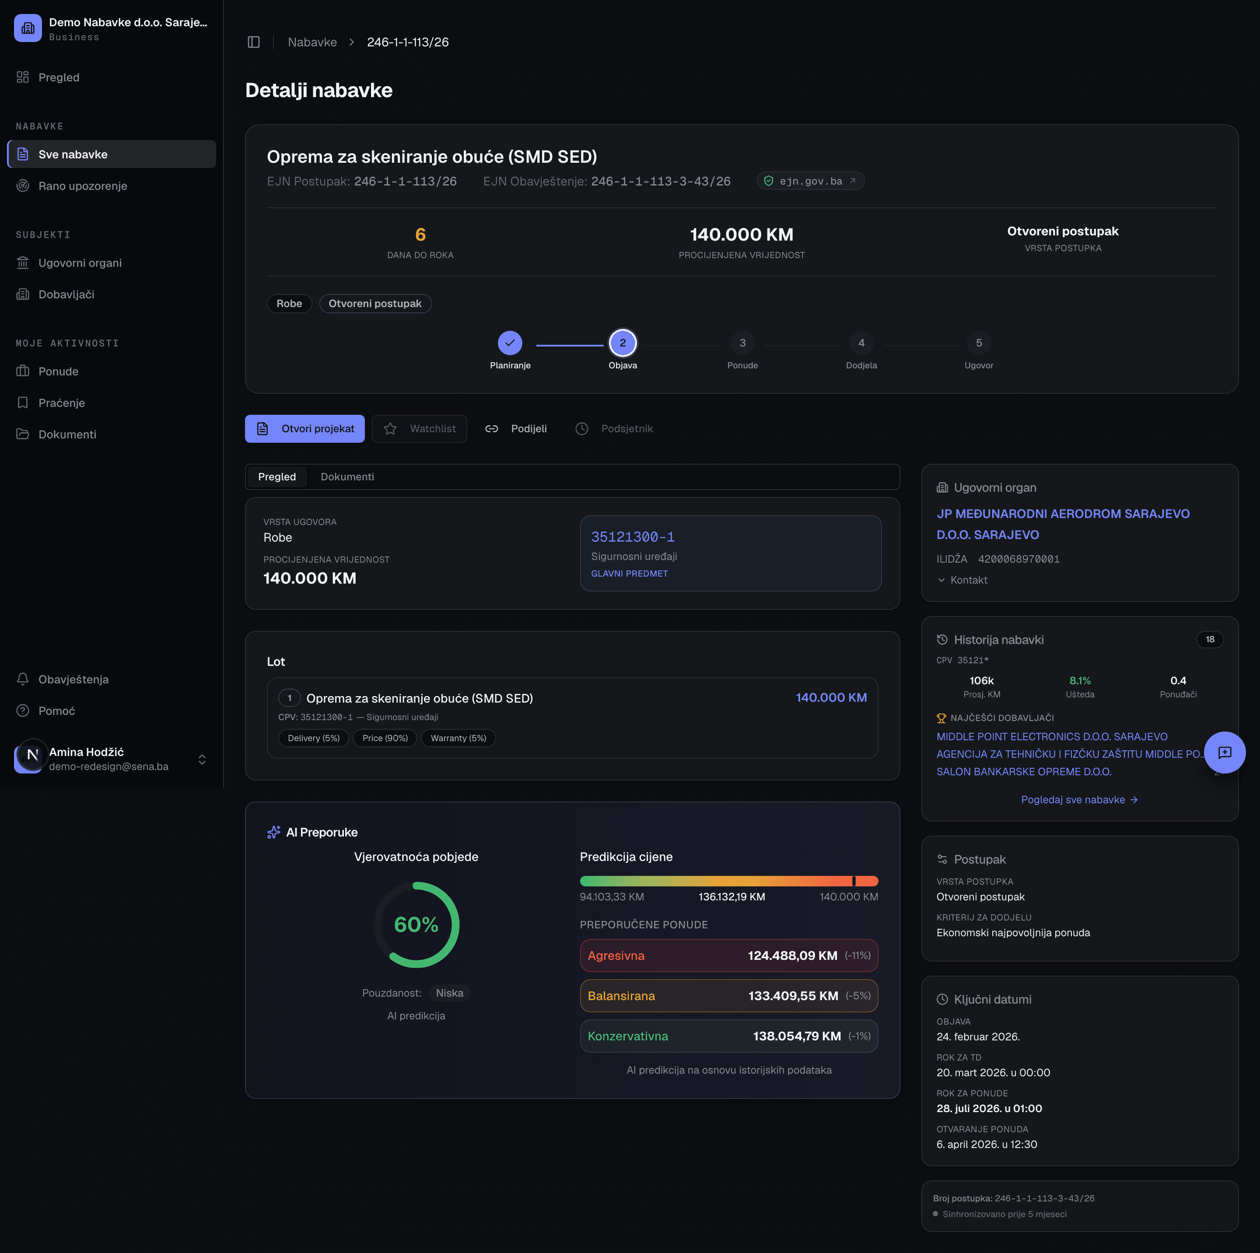Screen dimensions: 1260x1253
Task: Open Salon Bankarske Opreme supplier link
Action: [x=1024, y=772]
